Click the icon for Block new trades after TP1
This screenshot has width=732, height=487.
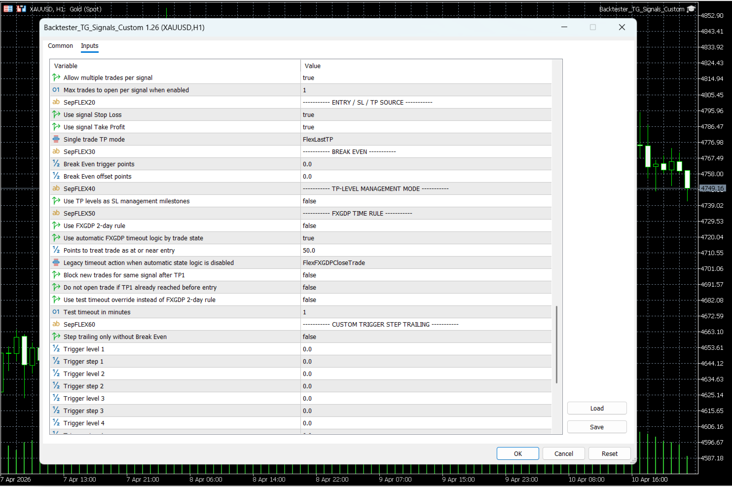[x=56, y=275]
